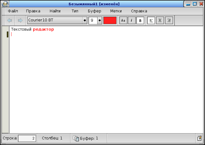Open the Файл menu
The height and width of the screenshot is (145, 205).
[13, 11]
